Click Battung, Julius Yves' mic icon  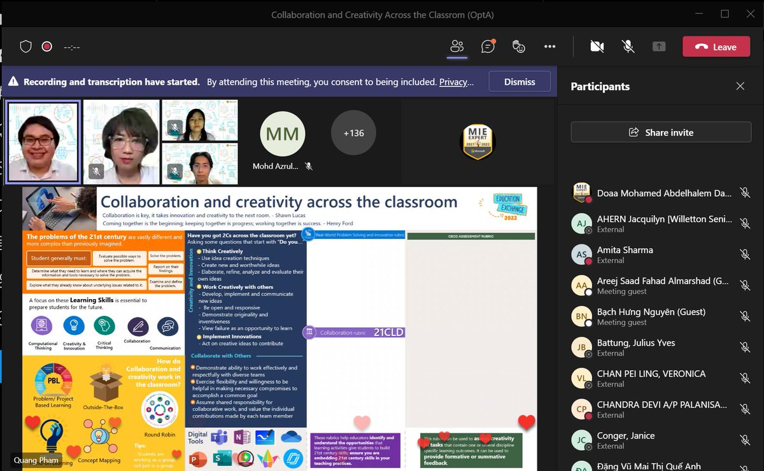click(x=744, y=348)
